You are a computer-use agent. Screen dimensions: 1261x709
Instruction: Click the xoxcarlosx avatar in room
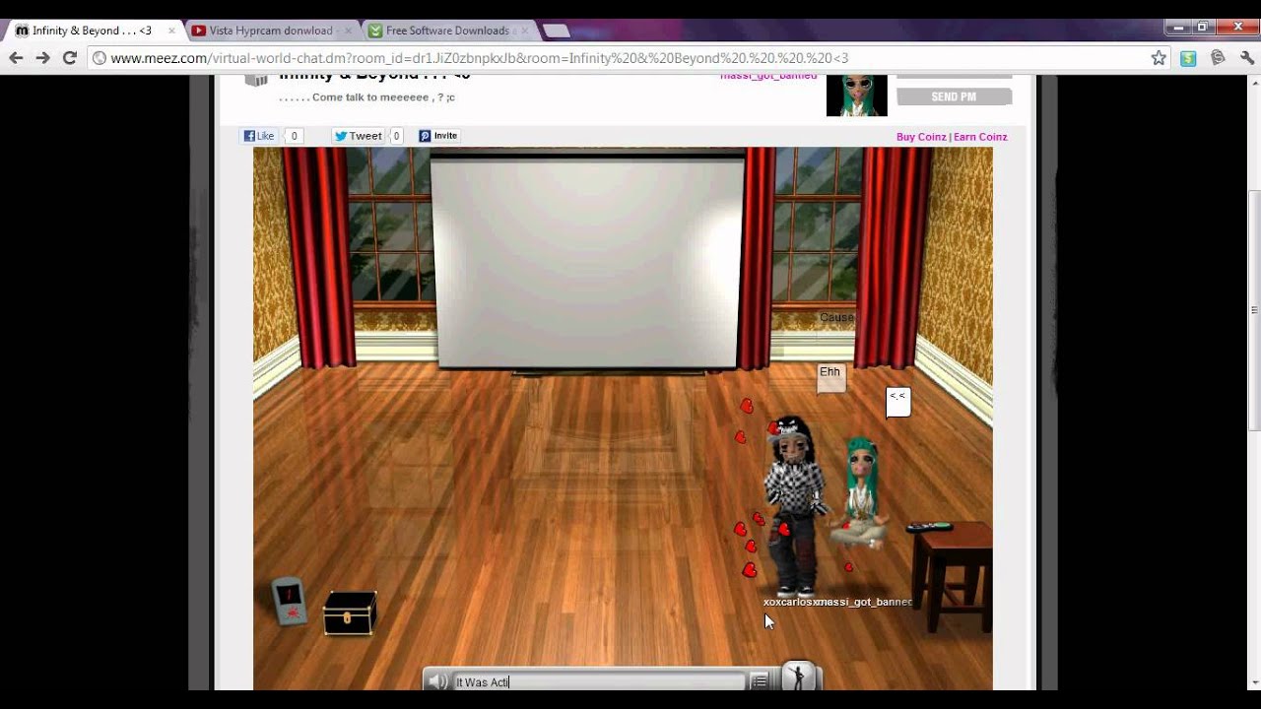point(792,504)
